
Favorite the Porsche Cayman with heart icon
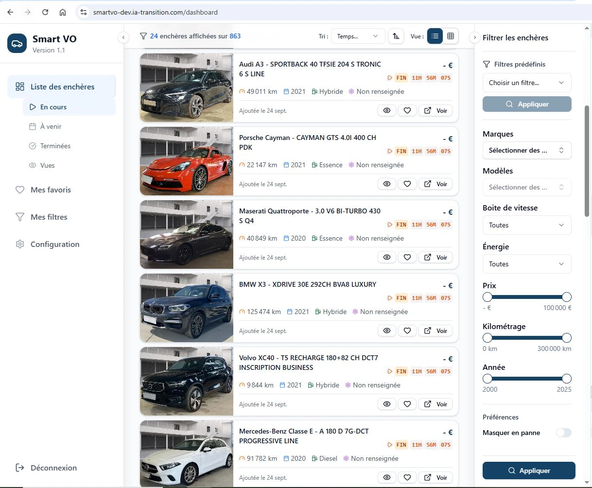(x=407, y=184)
